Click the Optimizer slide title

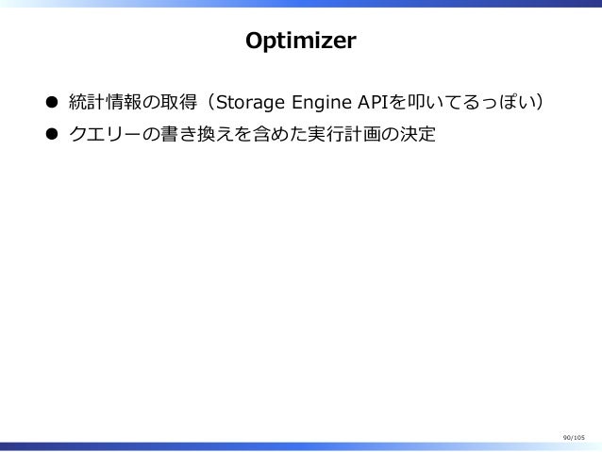301,41
